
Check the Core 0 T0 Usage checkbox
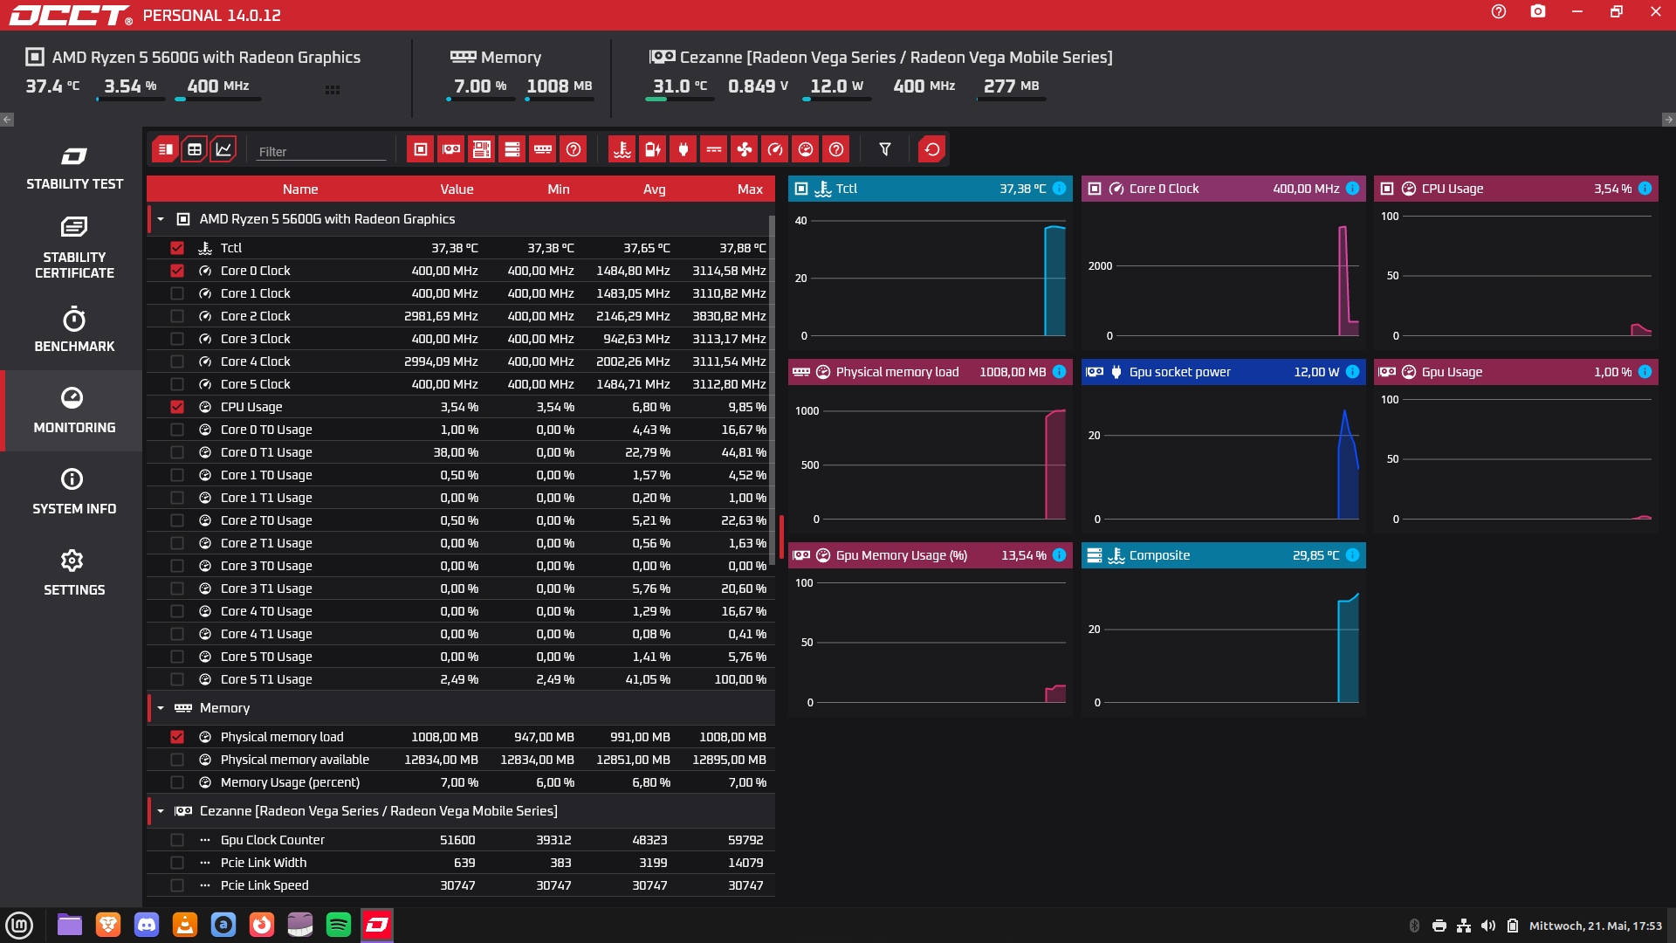pyautogui.click(x=177, y=430)
